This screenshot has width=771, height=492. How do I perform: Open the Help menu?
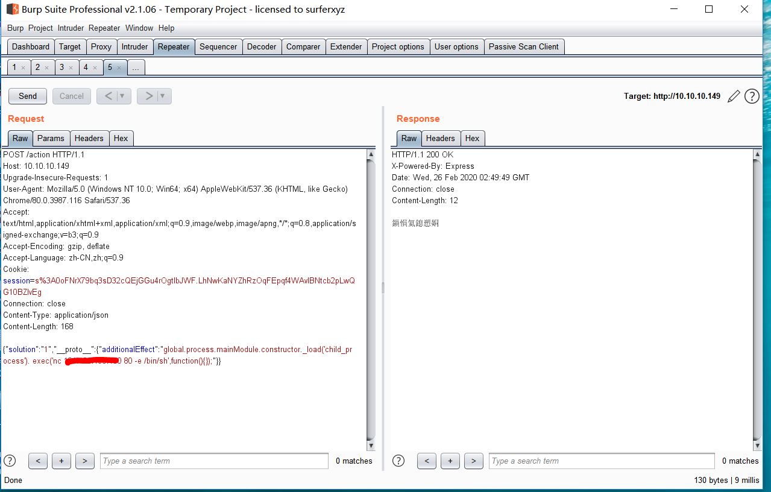[x=166, y=28]
